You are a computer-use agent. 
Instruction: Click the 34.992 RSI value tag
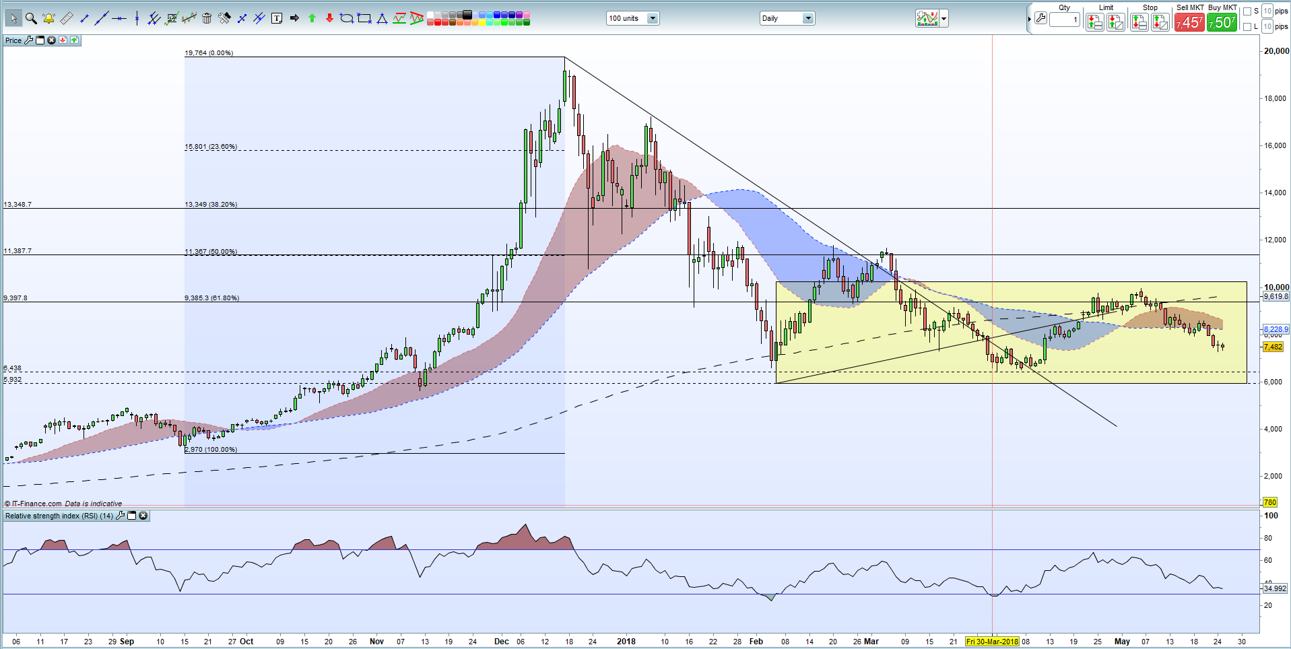[1275, 588]
